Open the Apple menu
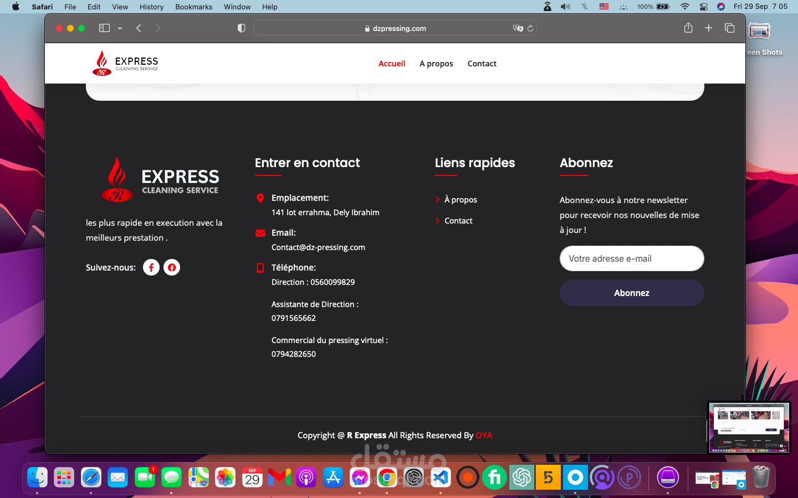Viewport: 798px width, 498px height. [x=16, y=7]
